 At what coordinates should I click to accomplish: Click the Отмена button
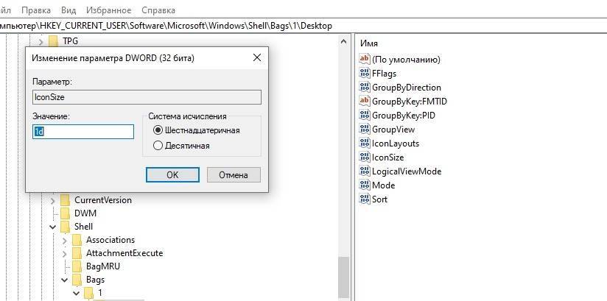[234, 175]
